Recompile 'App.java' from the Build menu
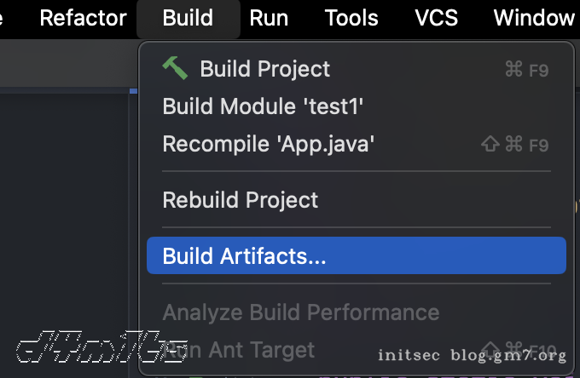The height and width of the screenshot is (378, 580). pyautogui.click(x=269, y=144)
